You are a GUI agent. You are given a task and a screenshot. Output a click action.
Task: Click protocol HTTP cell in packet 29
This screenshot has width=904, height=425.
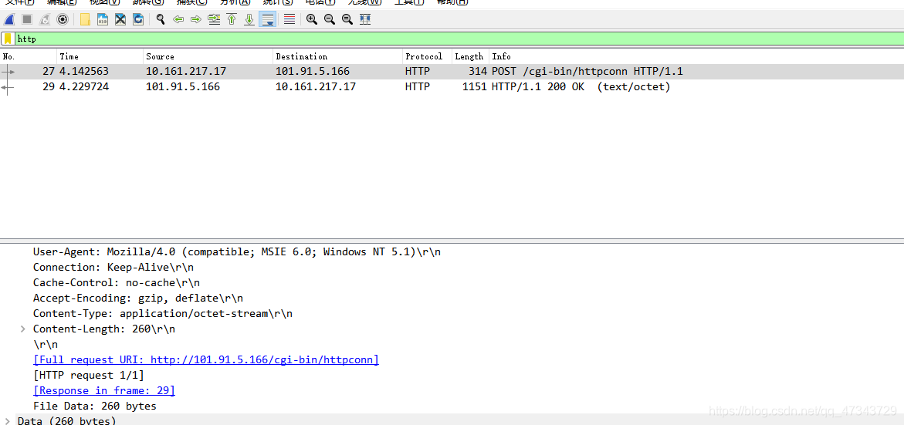418,87
